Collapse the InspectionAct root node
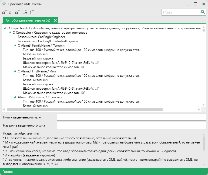 click(5, 28)
